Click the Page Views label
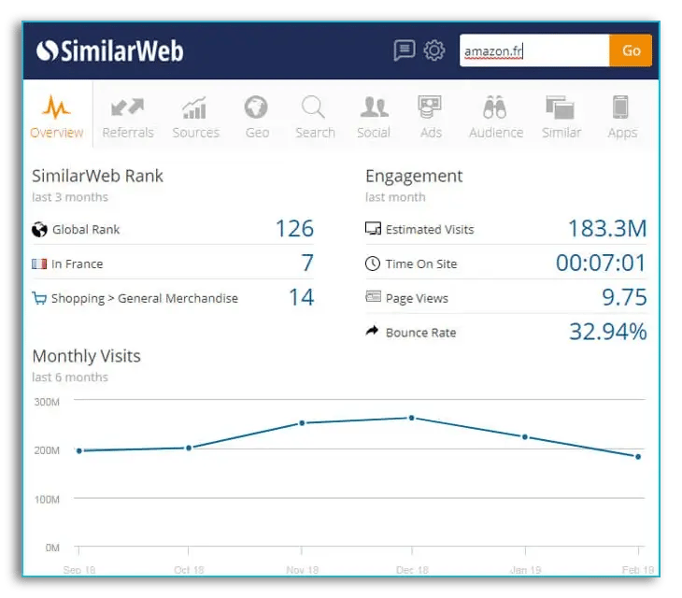Screen dimensions: 682x598 [x=417, y=299]
